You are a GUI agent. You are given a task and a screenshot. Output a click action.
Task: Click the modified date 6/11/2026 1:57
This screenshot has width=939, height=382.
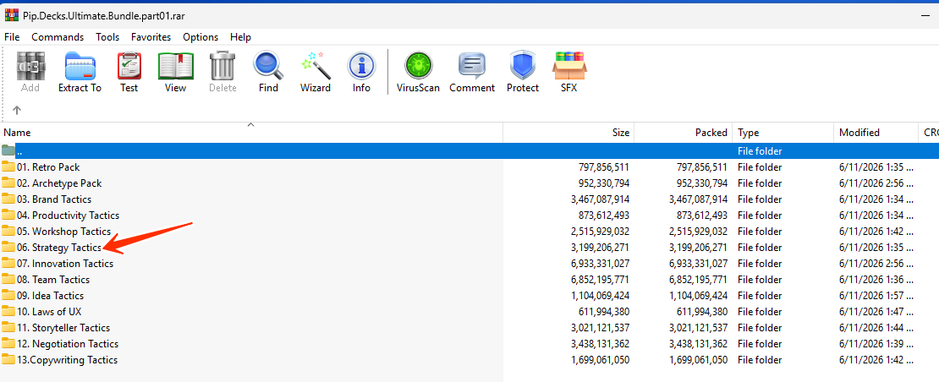coord(876,295)
